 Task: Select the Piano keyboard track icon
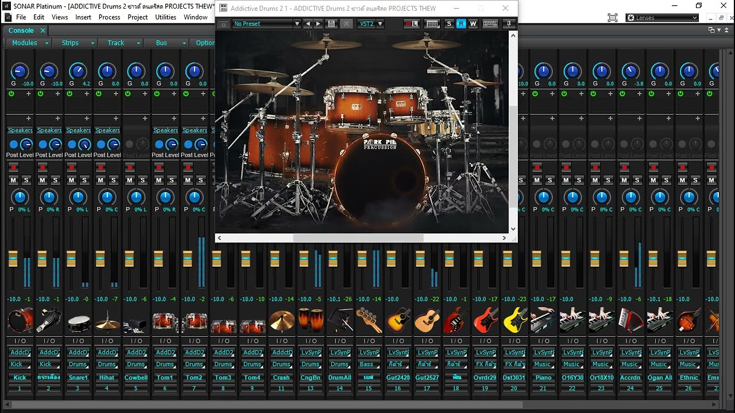543,320
